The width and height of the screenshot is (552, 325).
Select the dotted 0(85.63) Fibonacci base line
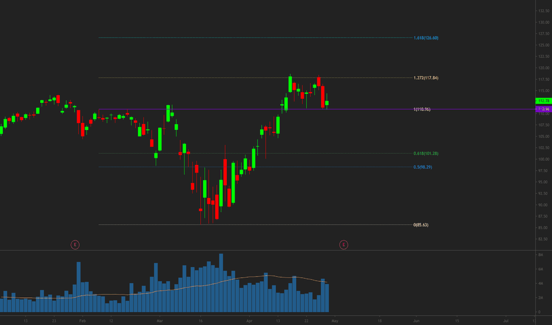click(255, 225)
